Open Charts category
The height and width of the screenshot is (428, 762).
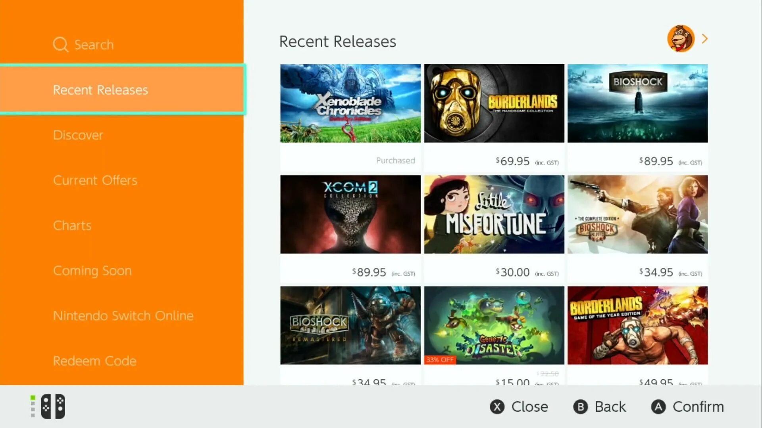click(x=72, y=225)
